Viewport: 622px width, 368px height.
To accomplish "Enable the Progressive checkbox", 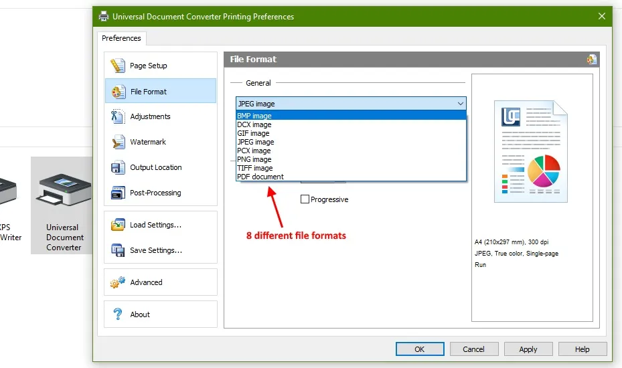I will tap(305, 199).
